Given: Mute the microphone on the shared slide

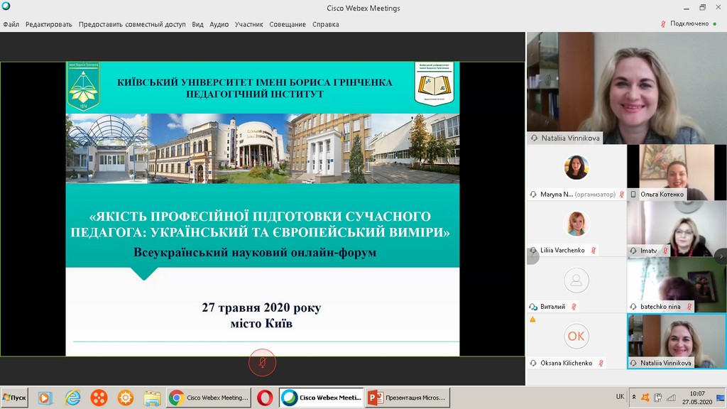Looking at the screenshot, I should tap(263, 362).
